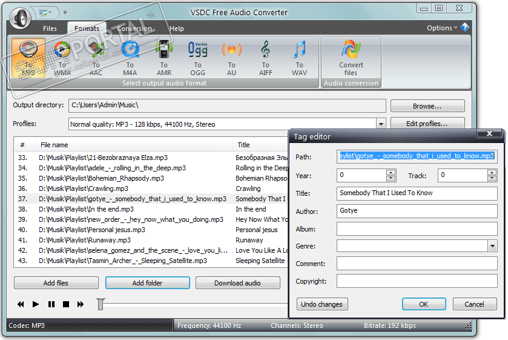Decrease the Track number with down arrow
The image size is (508, 340).
492,178
